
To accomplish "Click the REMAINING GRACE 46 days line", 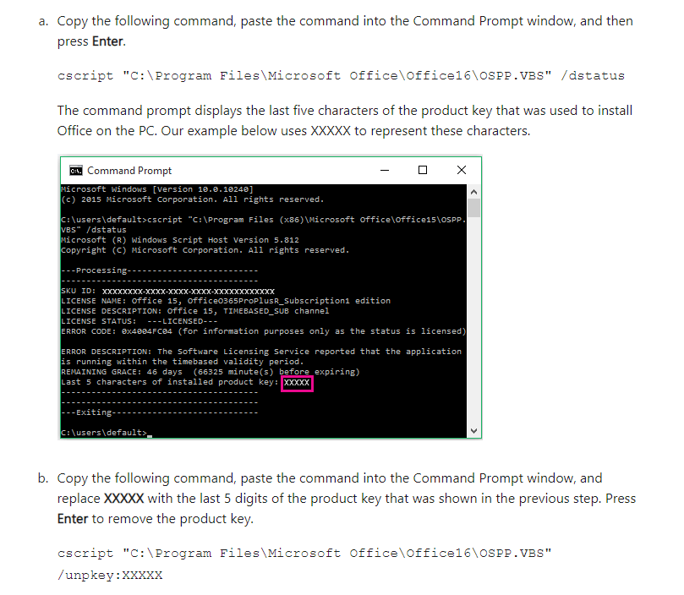I will [x=211, y=372].
